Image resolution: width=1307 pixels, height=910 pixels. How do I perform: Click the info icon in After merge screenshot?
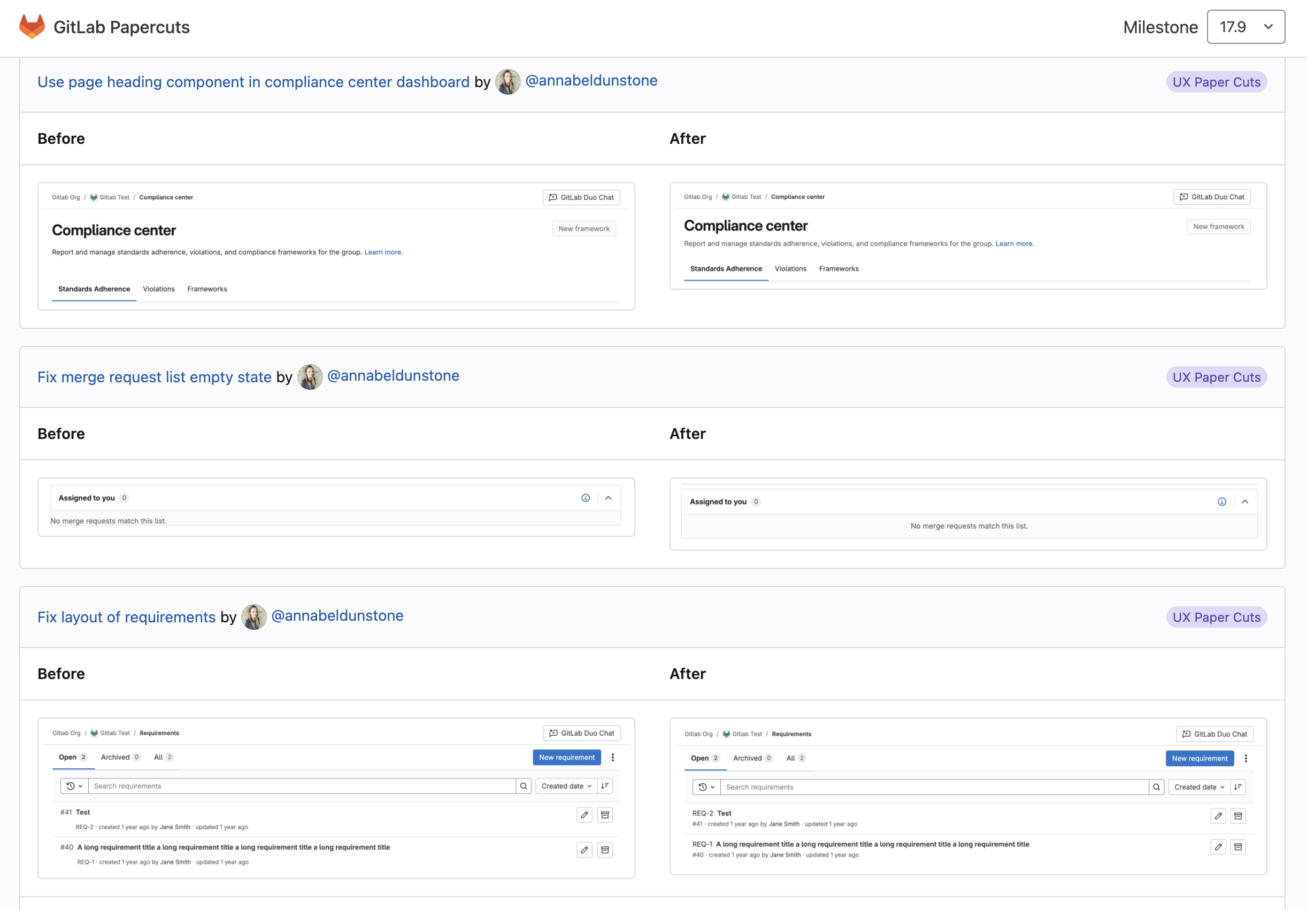pos(1221,502)
